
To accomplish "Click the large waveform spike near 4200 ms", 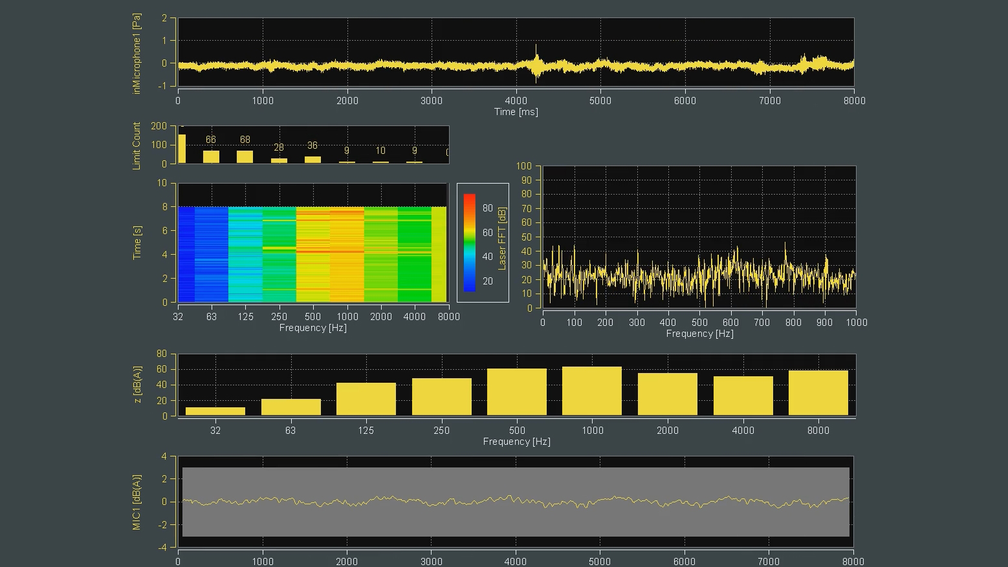I will tap(536, 63).
